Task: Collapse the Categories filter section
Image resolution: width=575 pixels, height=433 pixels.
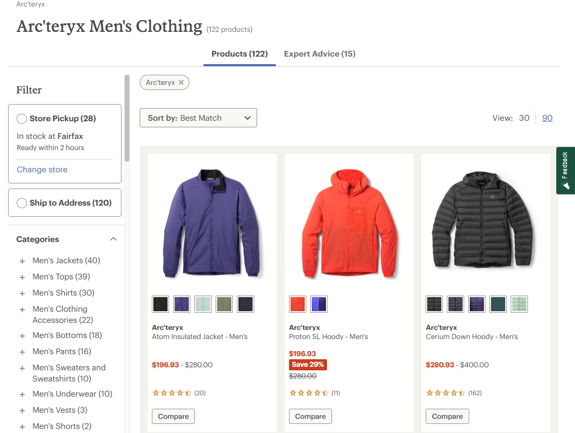Action: pos(113,239)
